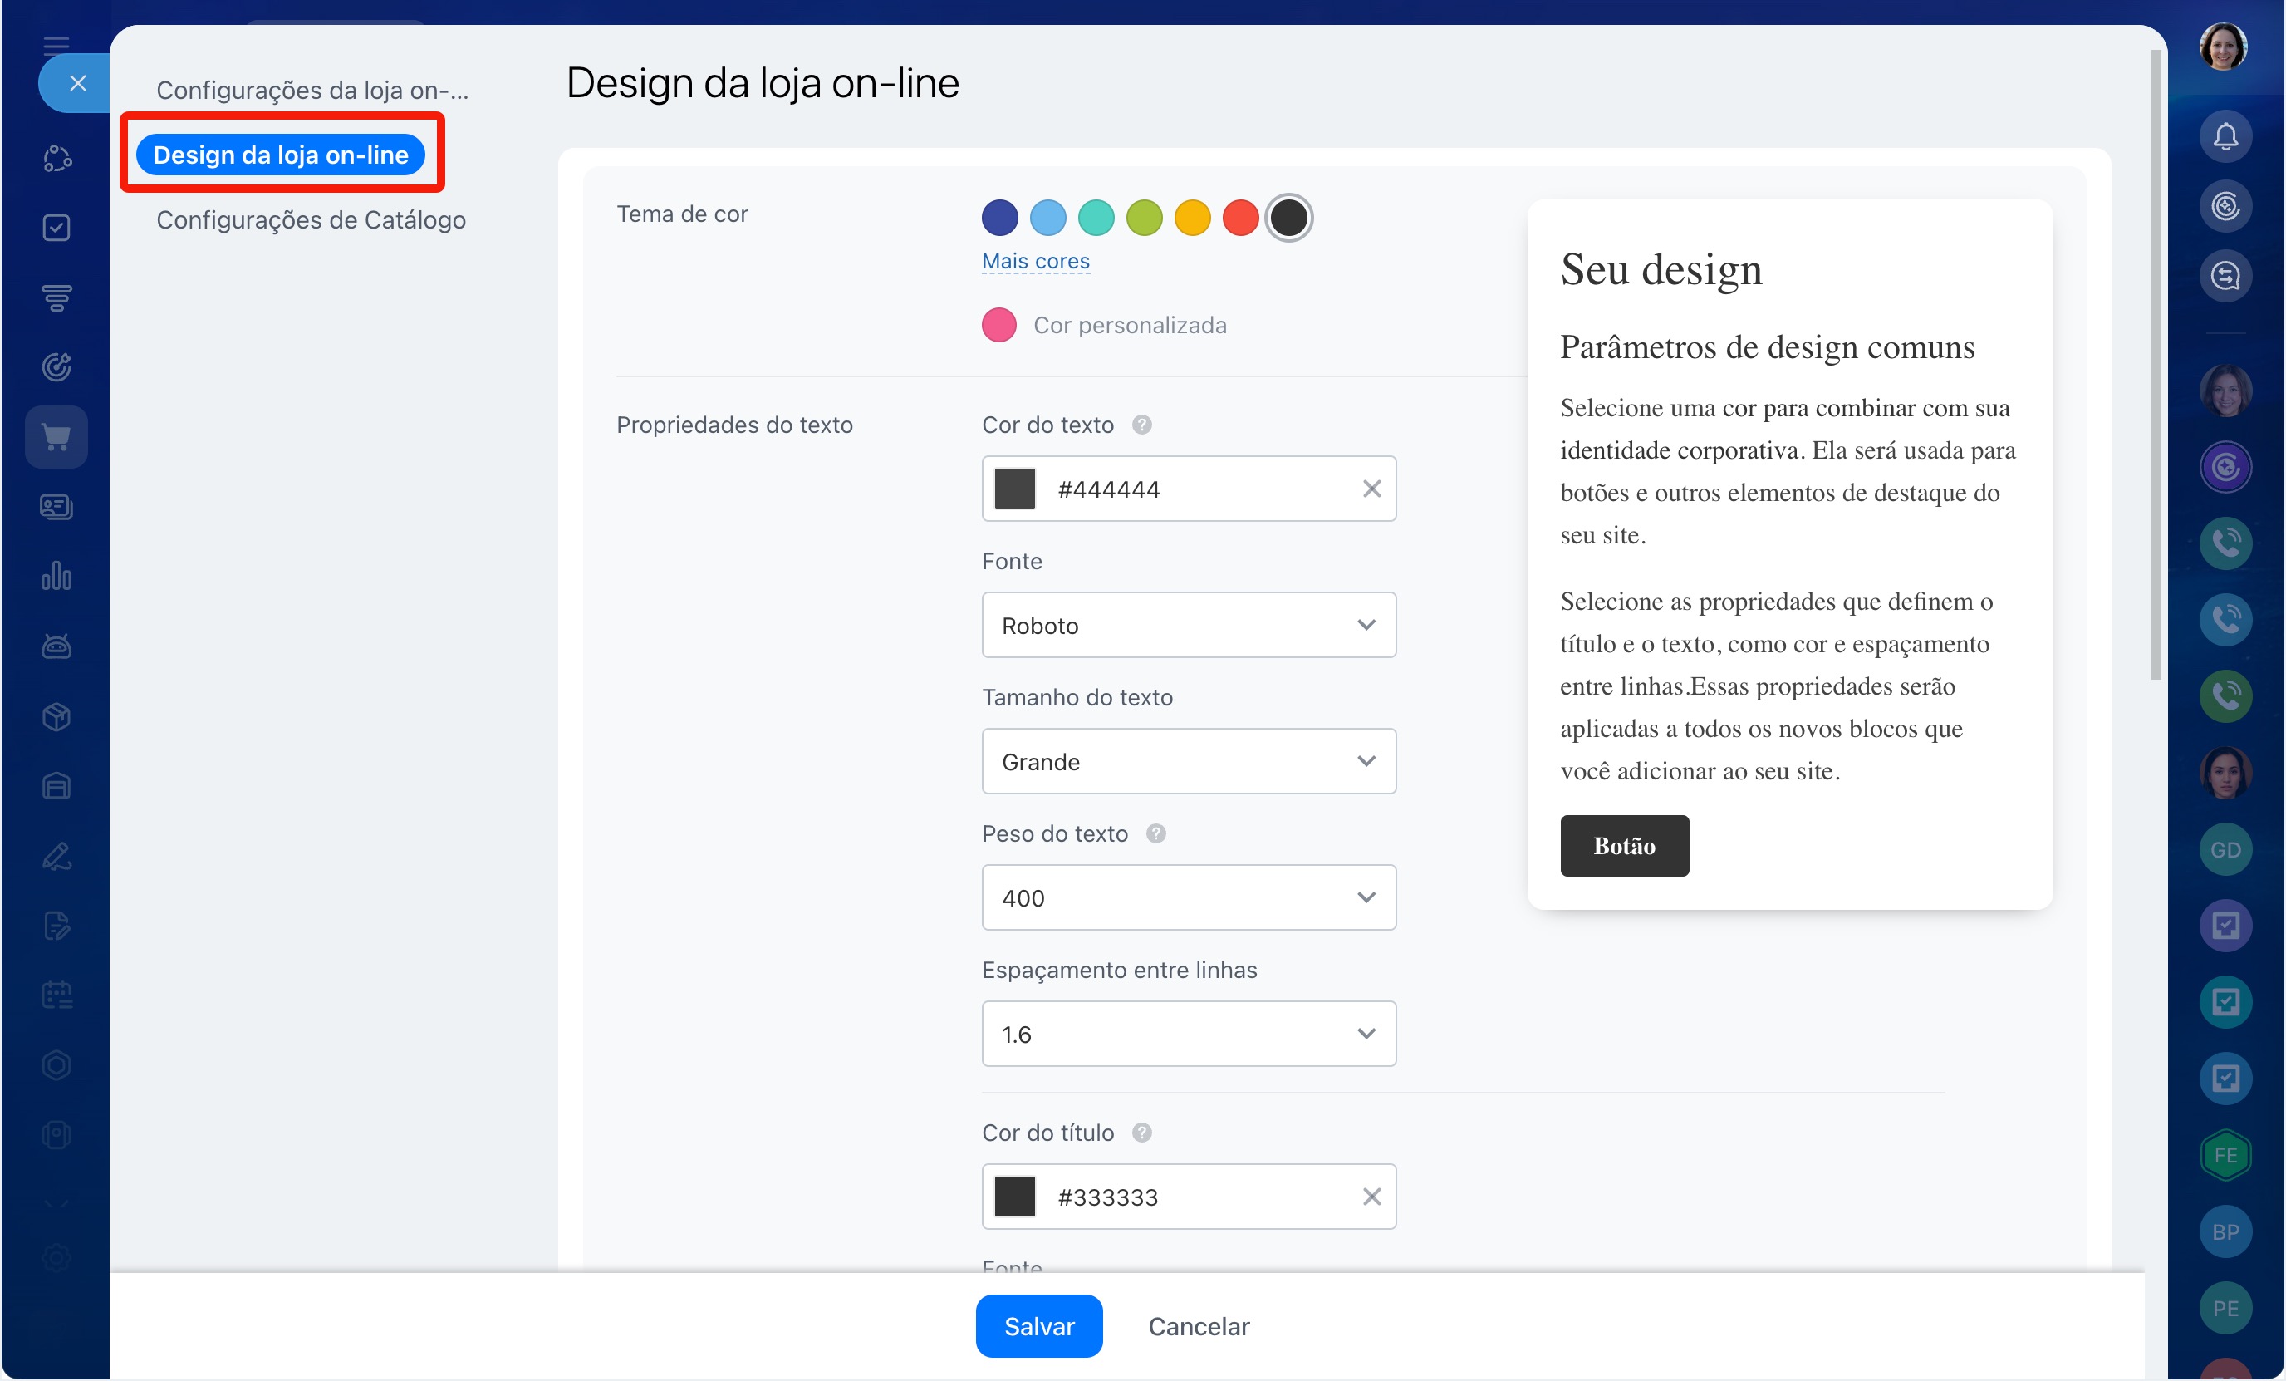2286x1381 pixels.
Task: Switch to Configurações da loja on-line section
Action: [312, 90]
